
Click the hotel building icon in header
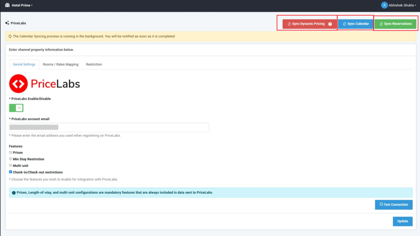[x=7, y=5]
